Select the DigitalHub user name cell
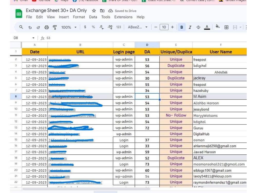 point(220,134)
